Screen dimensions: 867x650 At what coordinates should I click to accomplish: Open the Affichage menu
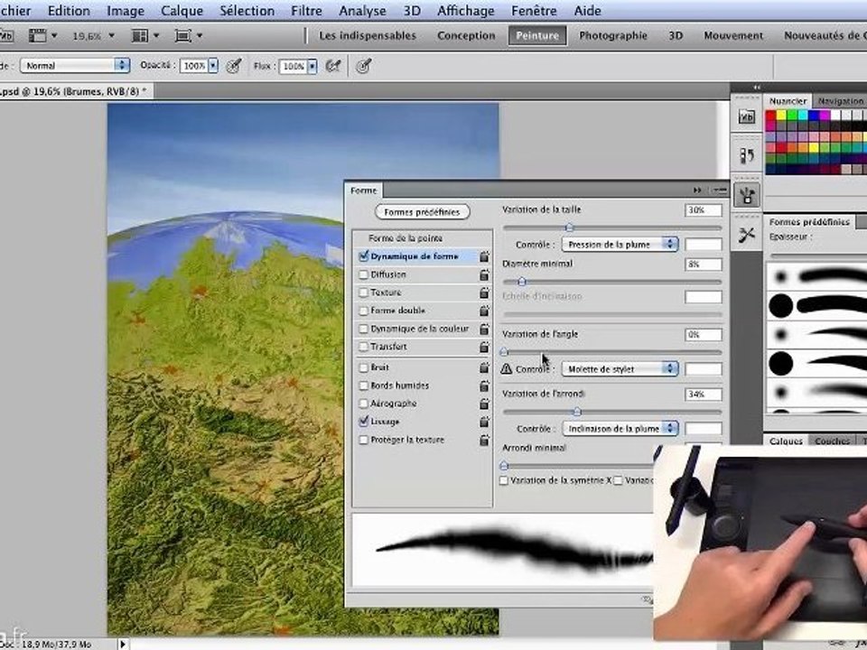pyautogui.click(x=466, y=11)
